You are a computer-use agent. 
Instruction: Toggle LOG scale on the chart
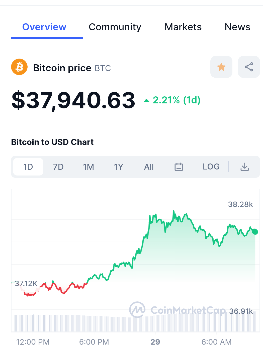click(211, 167)
